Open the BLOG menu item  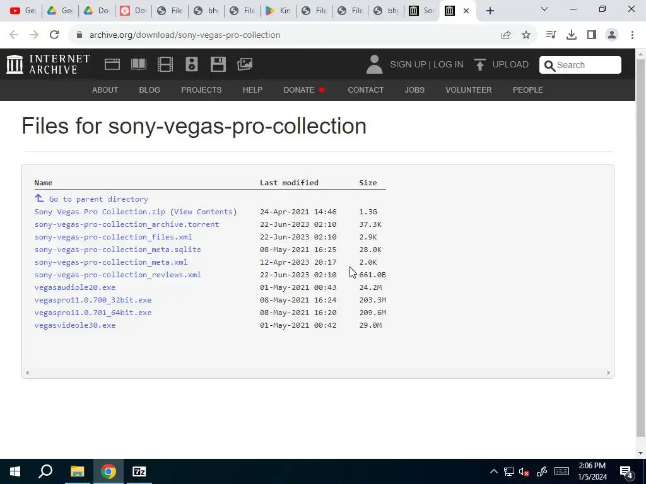150,89
